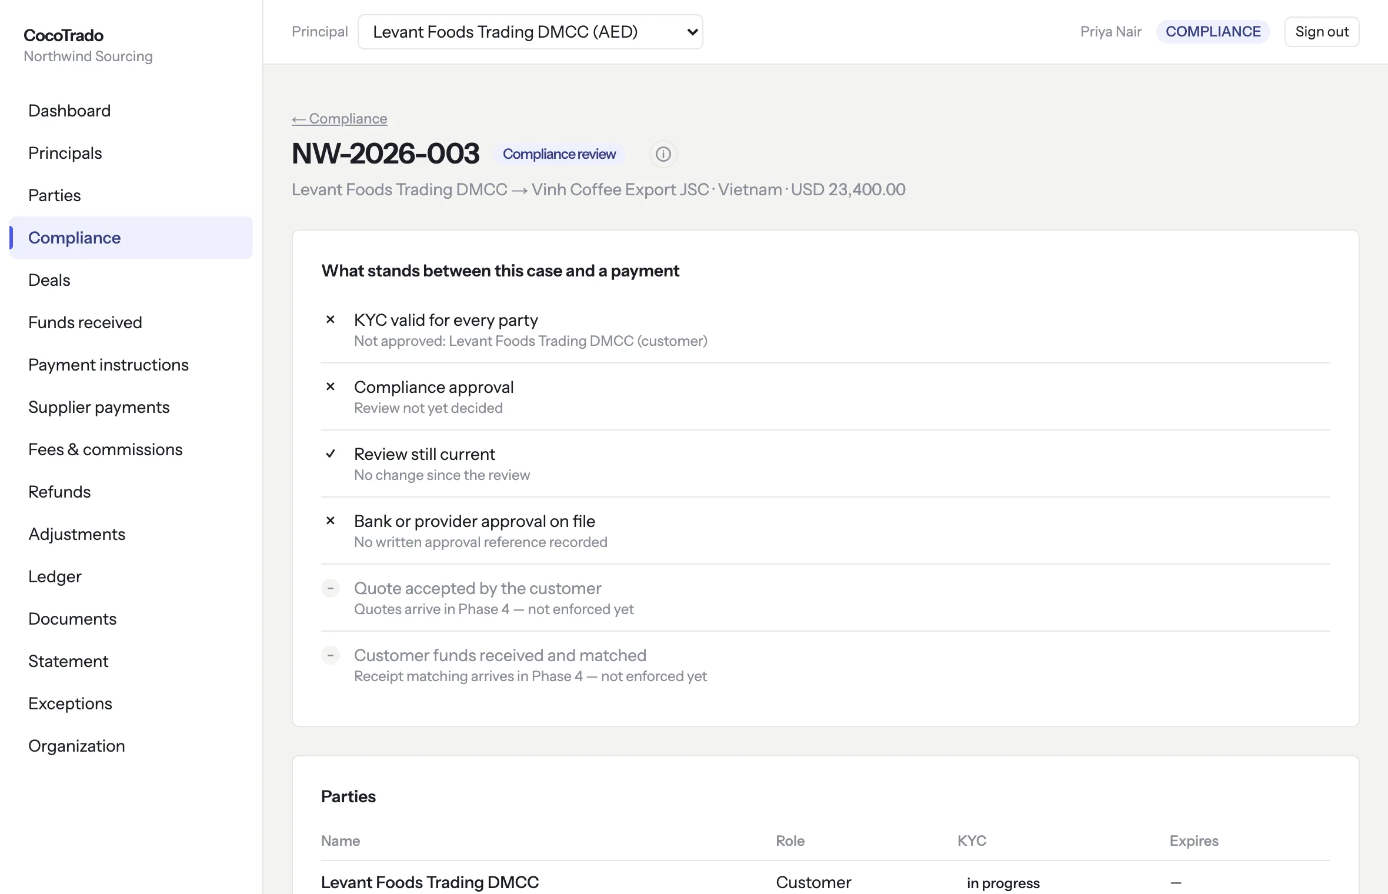Click the Northwind Sourcing organization name

tap(88, 56)
